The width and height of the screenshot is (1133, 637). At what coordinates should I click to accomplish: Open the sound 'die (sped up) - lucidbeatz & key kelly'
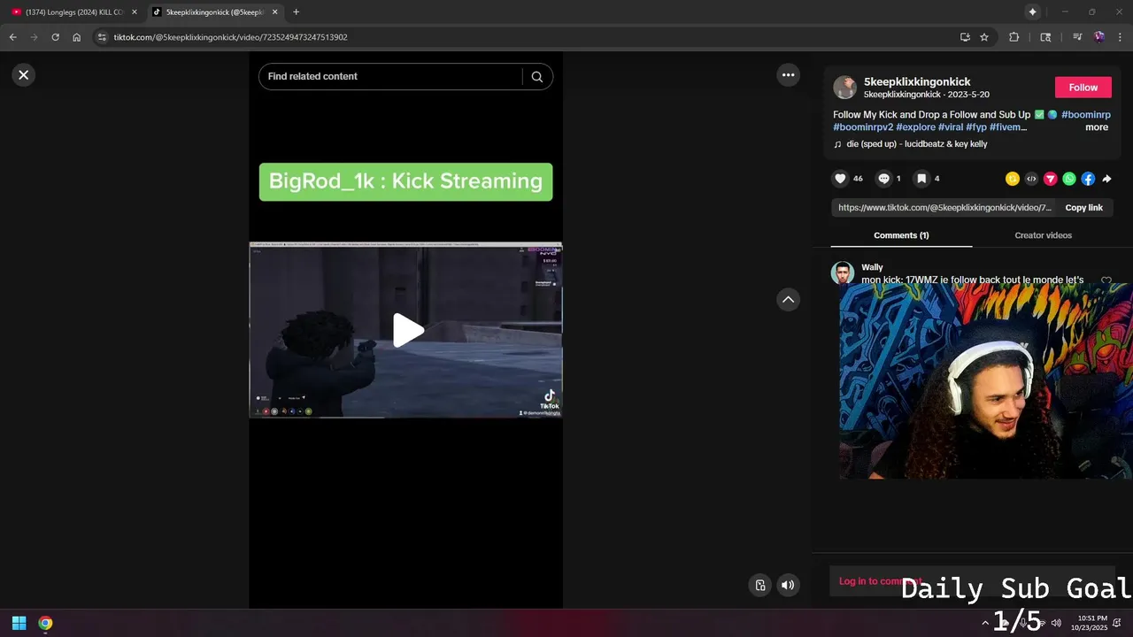pyautogui.click(x=917, y=144)
